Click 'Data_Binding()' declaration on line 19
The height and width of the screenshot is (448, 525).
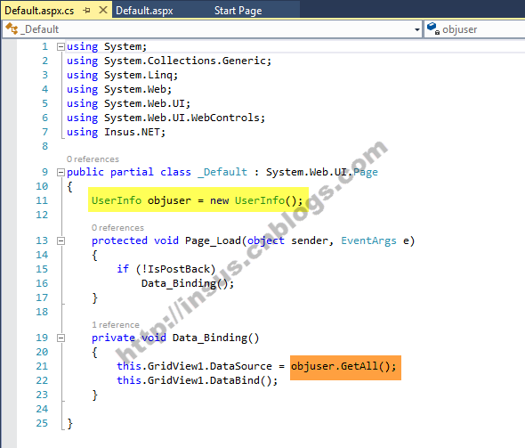(215, 338)
